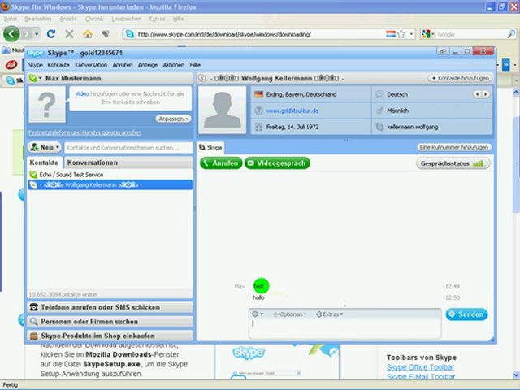Send the message with Senden
520x390 pixels.
click(467, 314)
